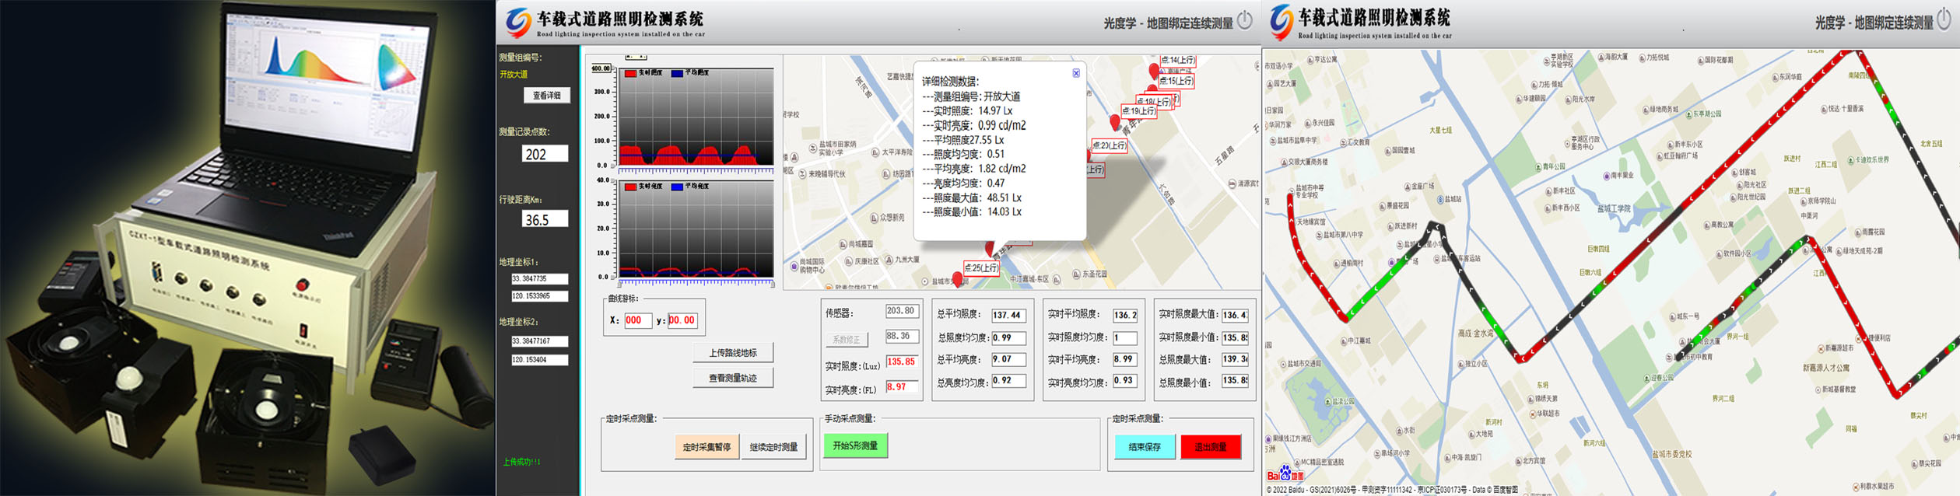Click the 查看详细 button
The width and height of the screenshot is (1960, 496).
(546, 96)
